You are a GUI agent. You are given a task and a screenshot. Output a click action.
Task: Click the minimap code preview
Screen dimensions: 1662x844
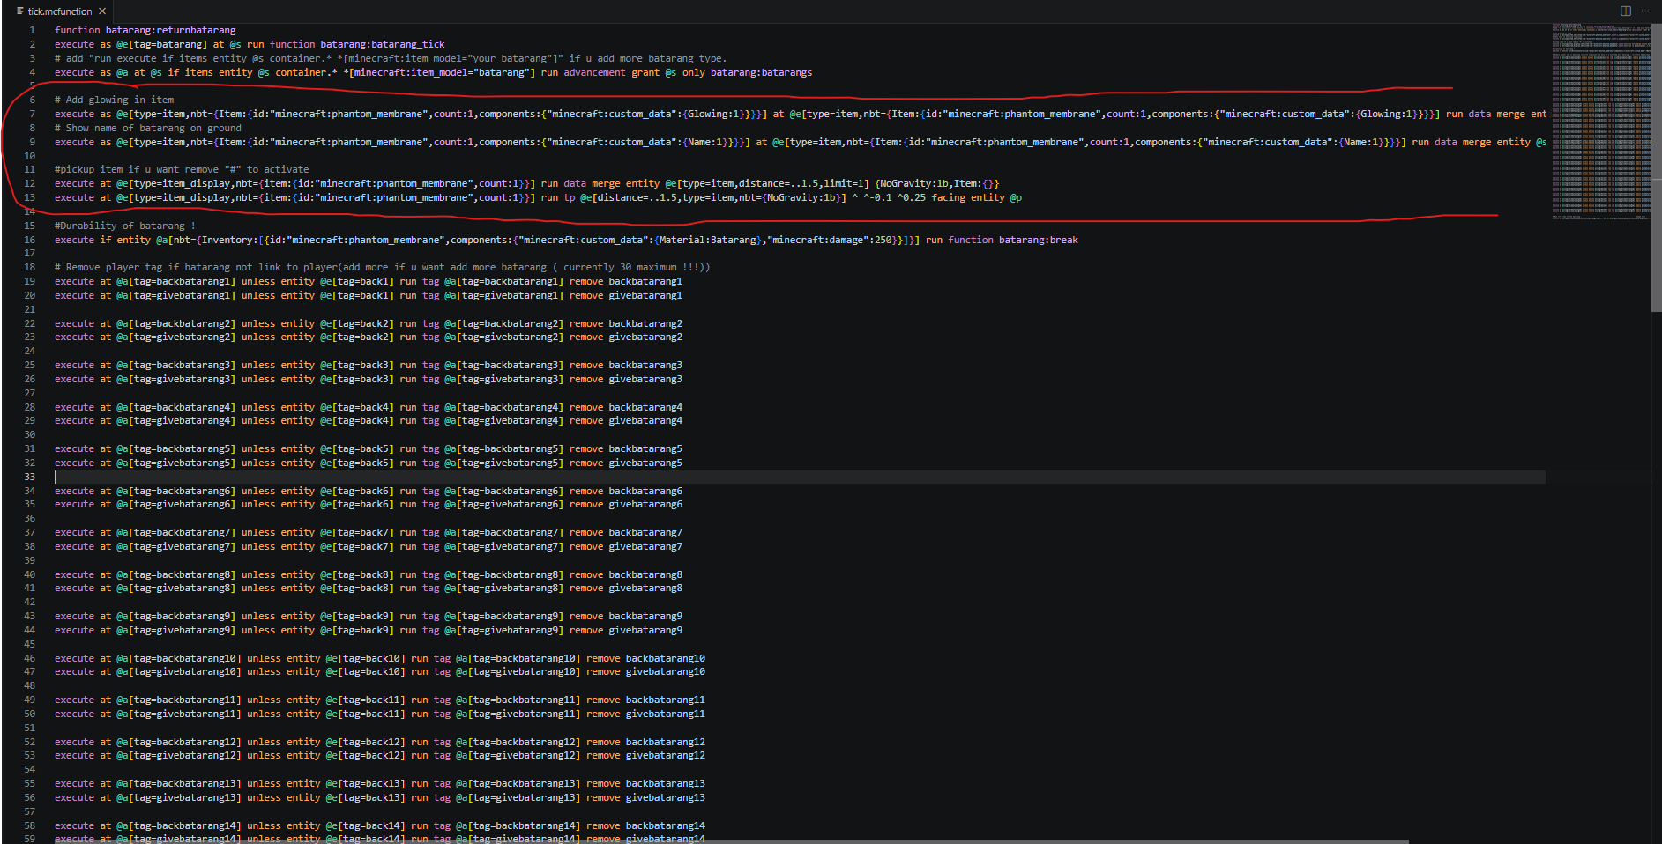tap(1601, 122)
